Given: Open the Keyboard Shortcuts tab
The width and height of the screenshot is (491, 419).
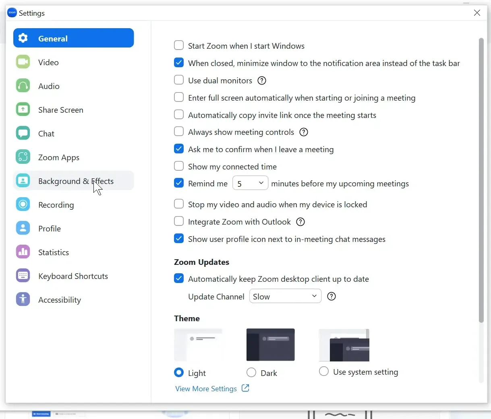Looking at the screenshot, I should 74,276.
